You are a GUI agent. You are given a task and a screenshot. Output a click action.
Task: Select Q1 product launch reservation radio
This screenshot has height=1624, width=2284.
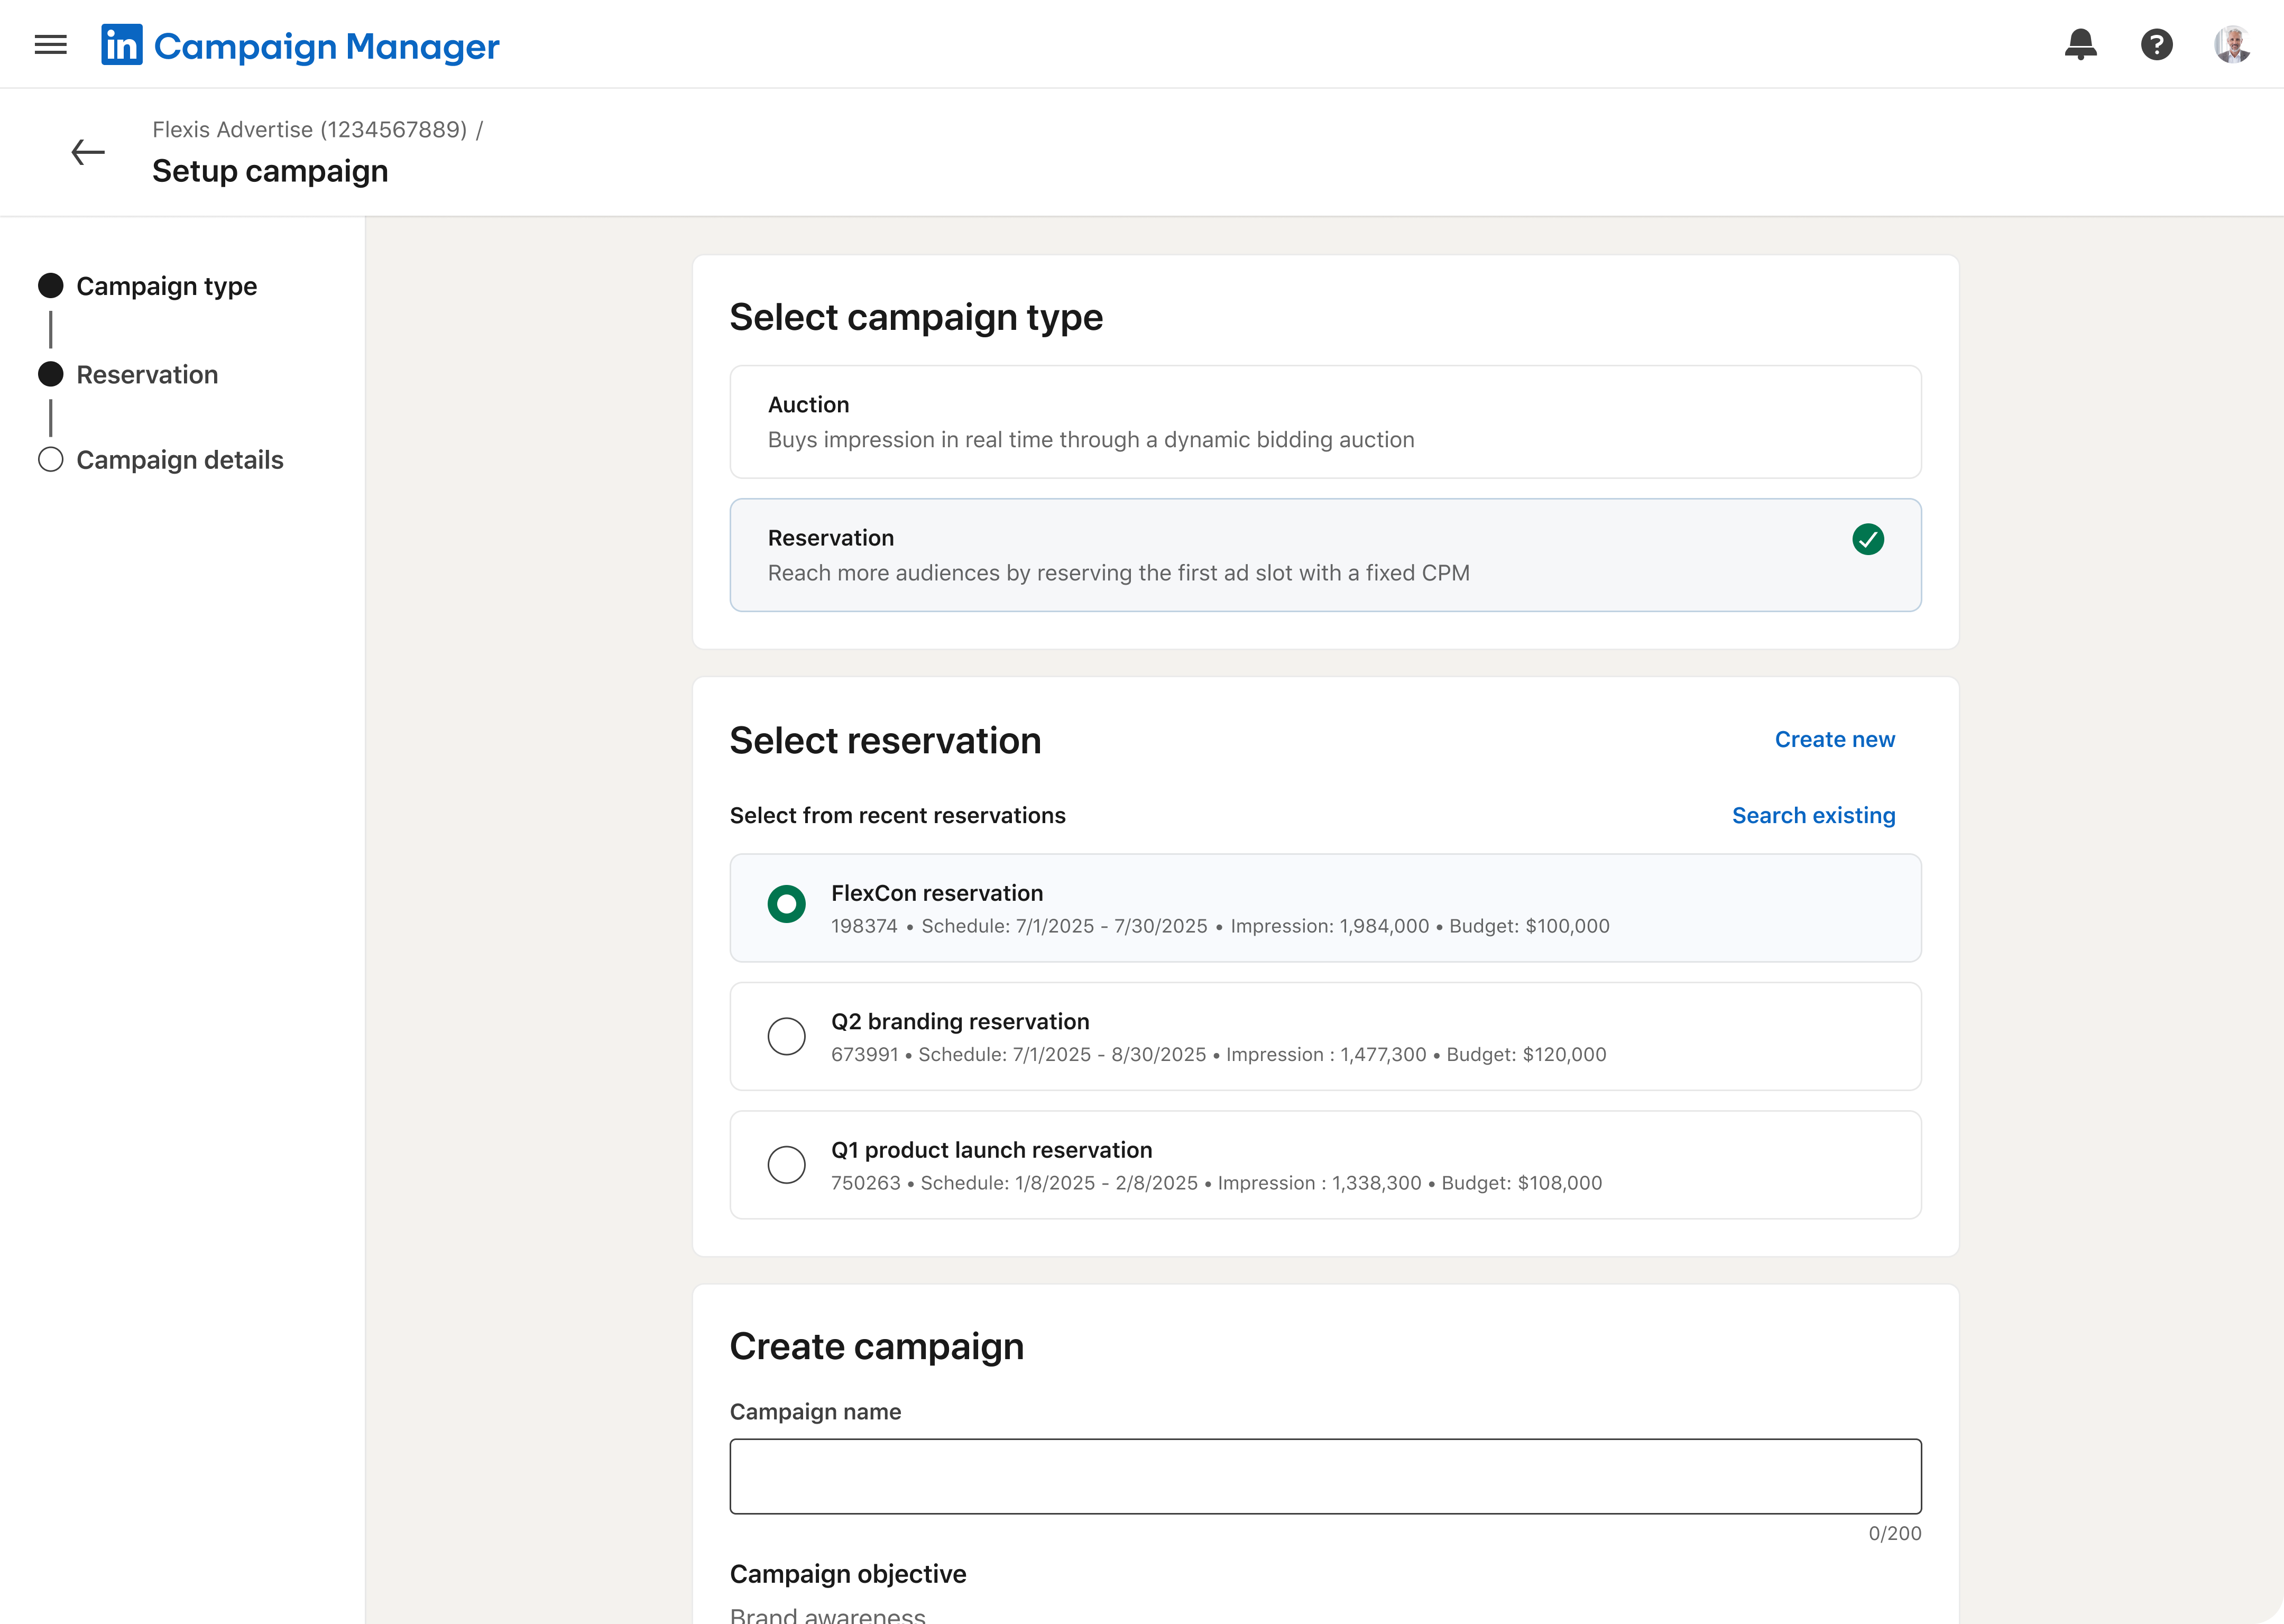pos(786,1164)
